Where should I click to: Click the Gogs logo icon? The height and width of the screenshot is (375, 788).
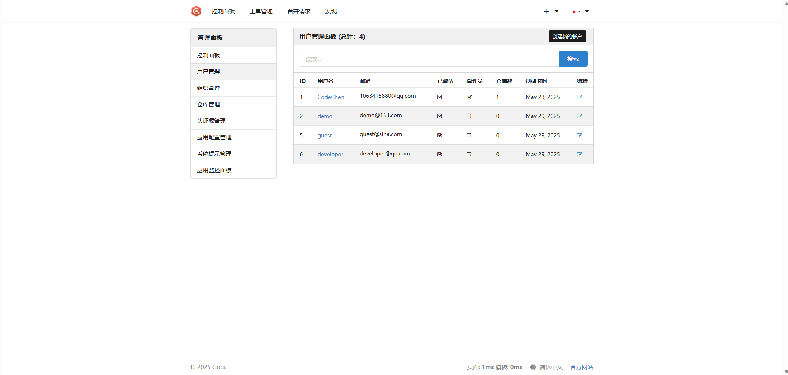click(x=196, y=11)
